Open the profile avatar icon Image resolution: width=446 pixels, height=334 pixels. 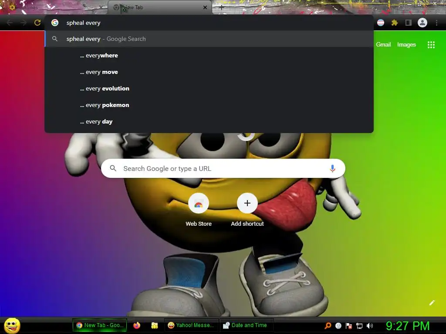coord(422,23)
